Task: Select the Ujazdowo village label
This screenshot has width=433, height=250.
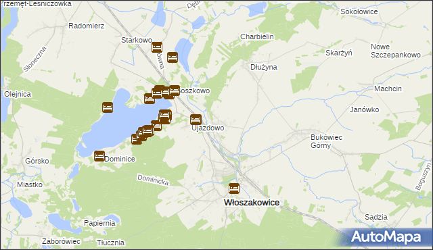Action: pos(208,128)
